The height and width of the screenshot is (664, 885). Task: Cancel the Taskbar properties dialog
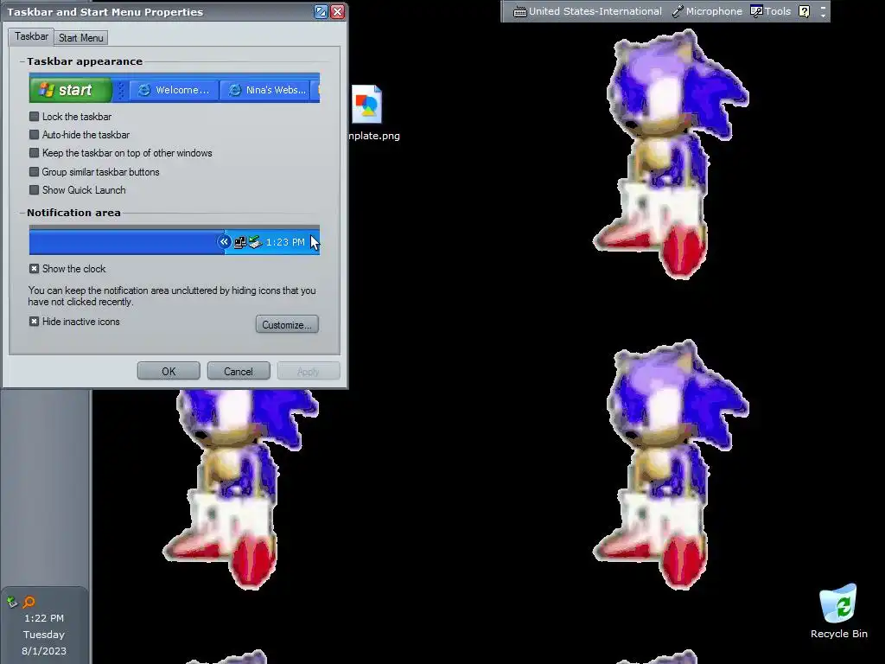[239, 372]
